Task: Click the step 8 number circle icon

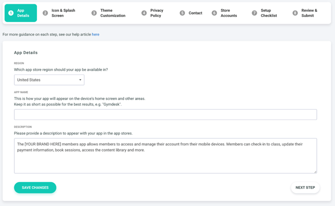Action: tap(295, 13)
